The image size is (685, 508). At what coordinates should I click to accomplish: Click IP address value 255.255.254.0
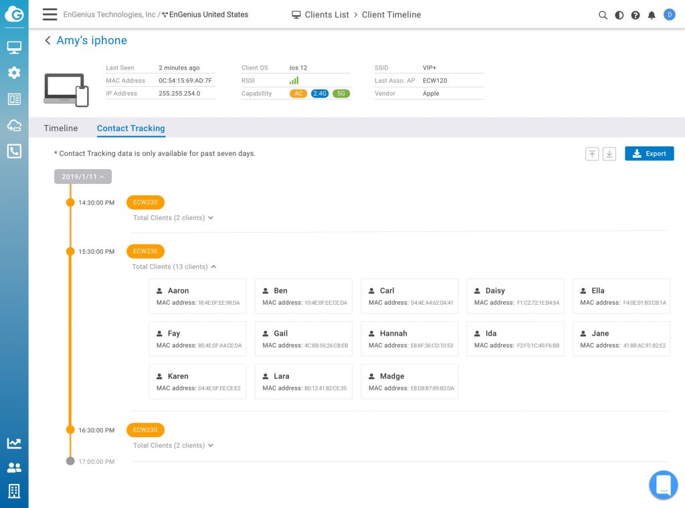[179, 94]
